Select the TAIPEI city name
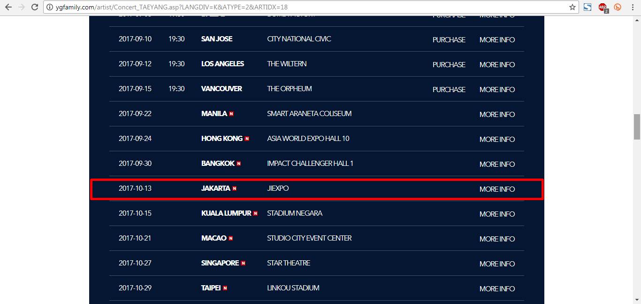The image size is (641, 304). [x=211, y=288]
